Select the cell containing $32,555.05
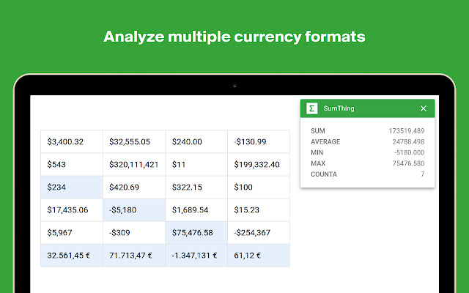 [134, 141]
